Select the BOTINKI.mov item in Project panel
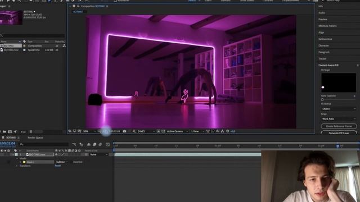This screenshot has width=360, height=202. (11, 50)
